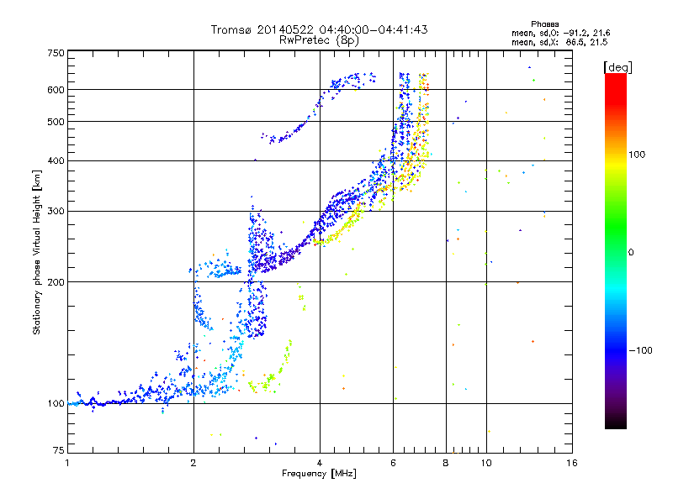Click the x-axis label '2'
Viewport: 673px width, 504px height.
[x=193, y=463]
